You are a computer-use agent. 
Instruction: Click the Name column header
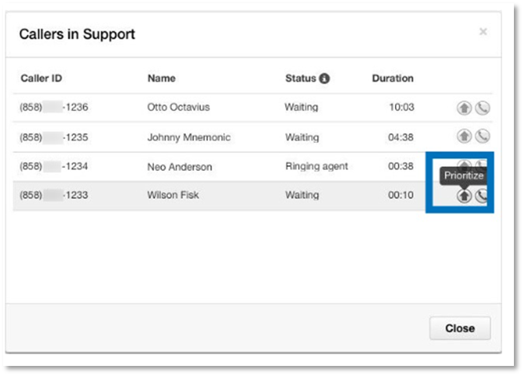(x=161, y=78)
